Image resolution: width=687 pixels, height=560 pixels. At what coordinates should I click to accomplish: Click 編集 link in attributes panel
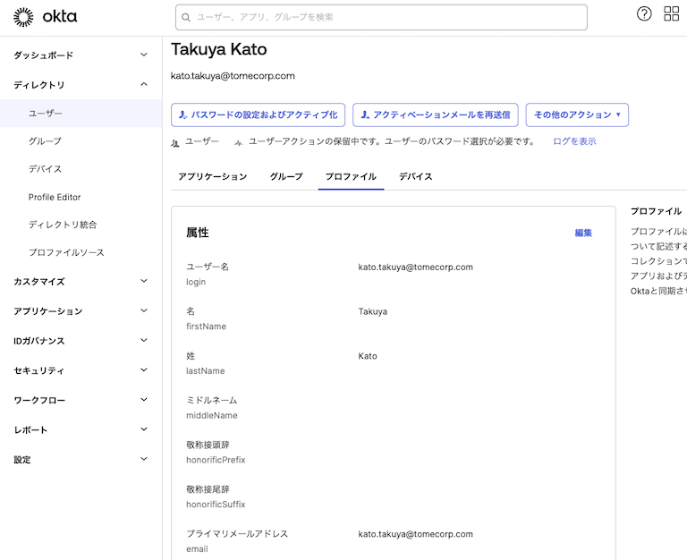point(583,233)
